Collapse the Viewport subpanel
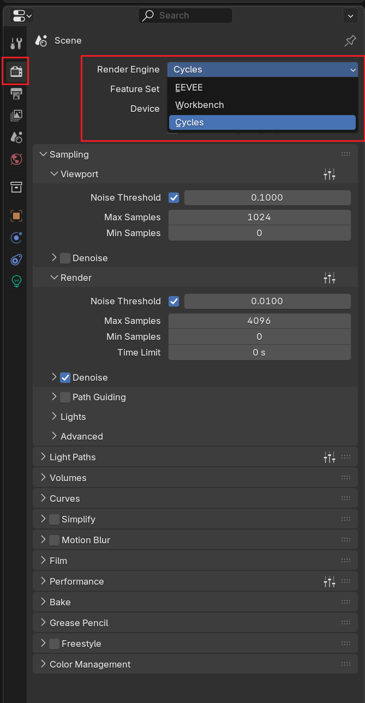The height and width of the screenshot is (703, 365). click(54, 174)
